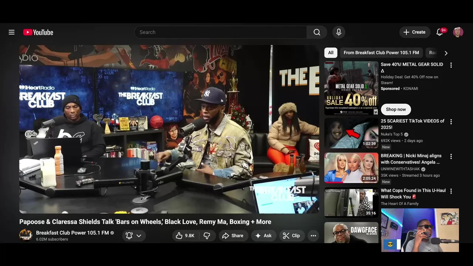Open the 25 Scariest TikTok Videos title
This screenshot has height=266, width=473.
[x=412, y=124]
